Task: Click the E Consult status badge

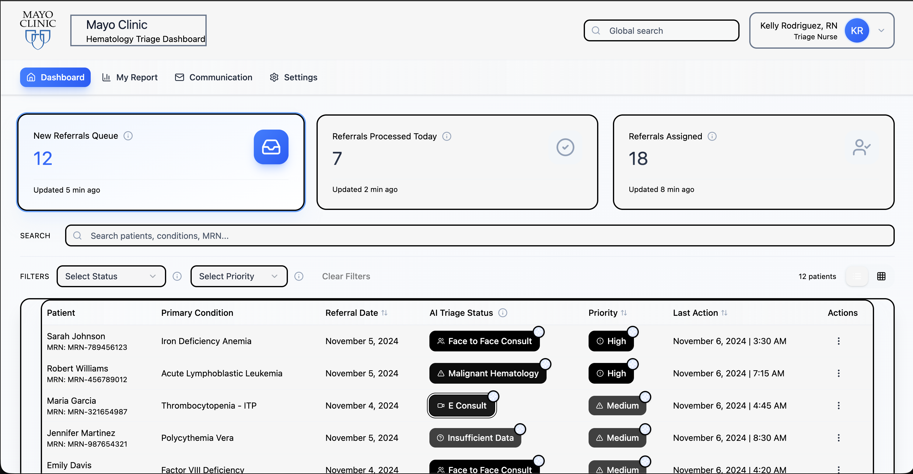Action: tap(462, 406)
